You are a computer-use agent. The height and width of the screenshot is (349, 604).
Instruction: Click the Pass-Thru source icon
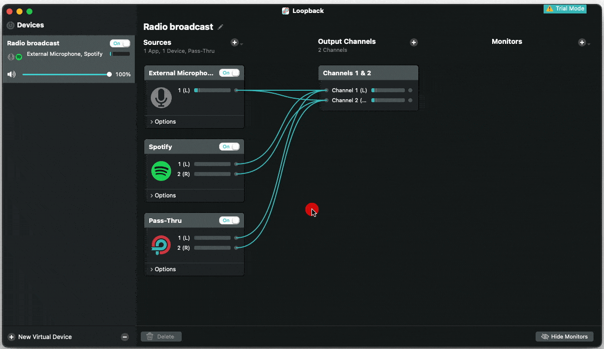(161, 245)
